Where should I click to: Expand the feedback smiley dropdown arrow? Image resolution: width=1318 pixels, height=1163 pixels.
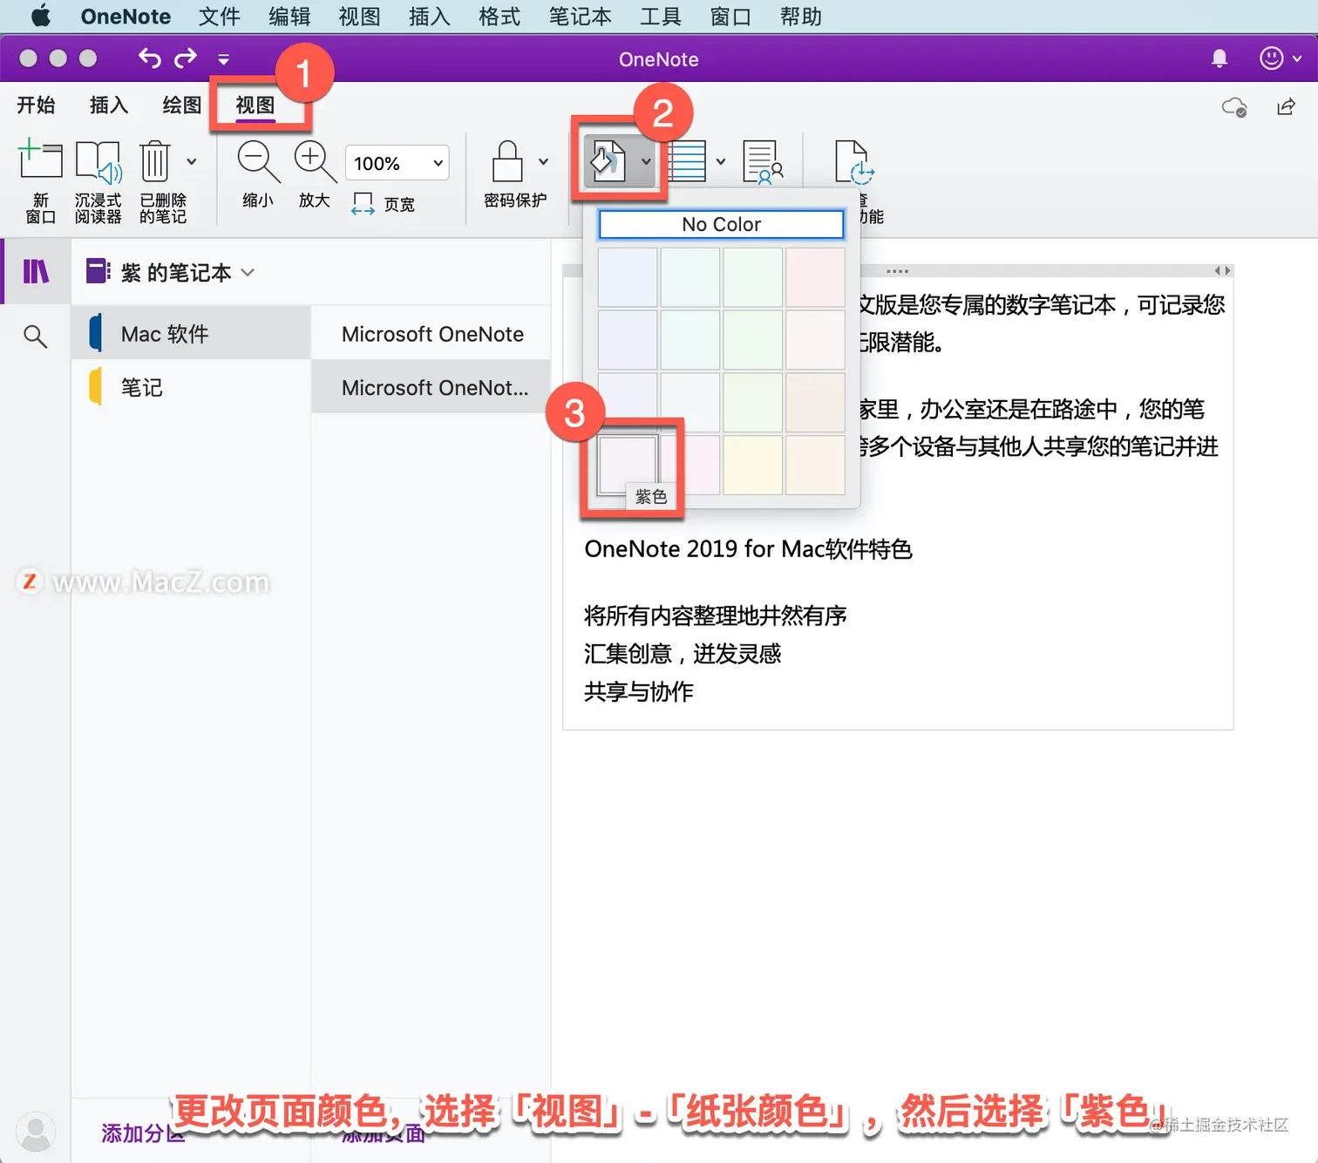1297,58
